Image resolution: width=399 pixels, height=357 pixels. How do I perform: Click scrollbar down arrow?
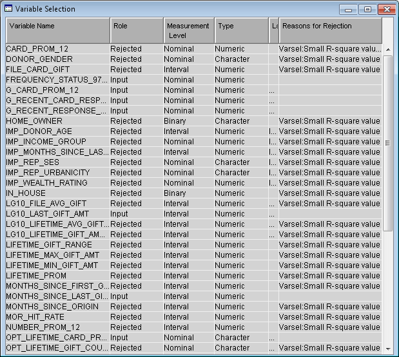point(388,349)
